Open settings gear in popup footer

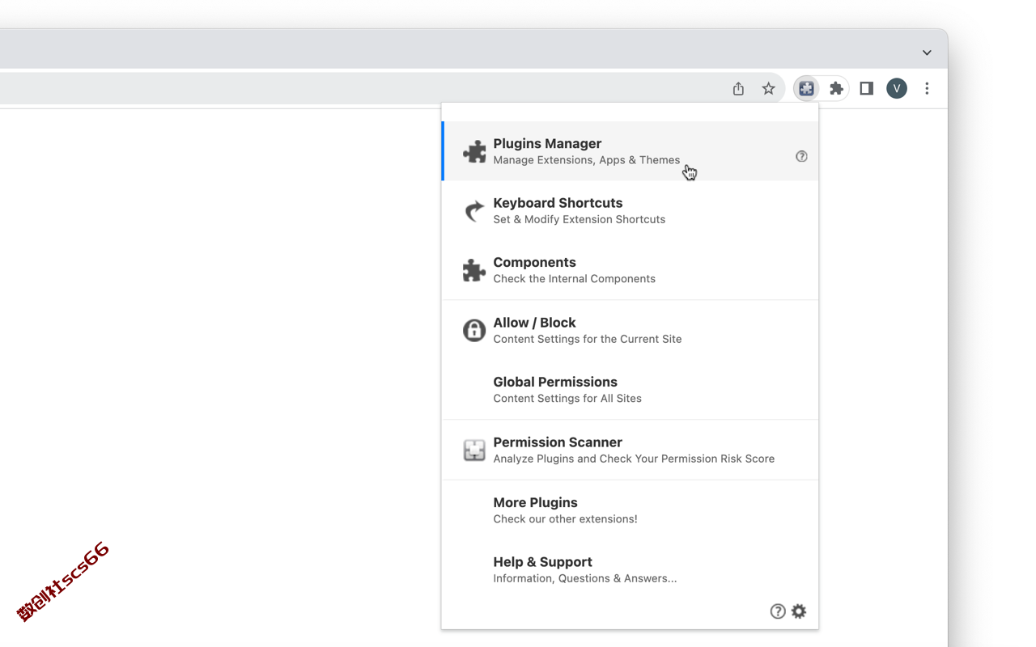tap(799, 611)
